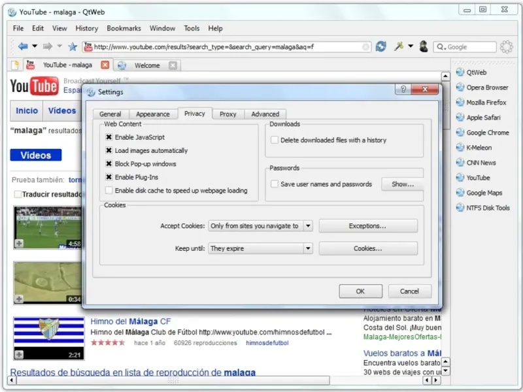Open the Málaga flag video thumbnail
Viewport: 523px width, 392px height.
48,338
